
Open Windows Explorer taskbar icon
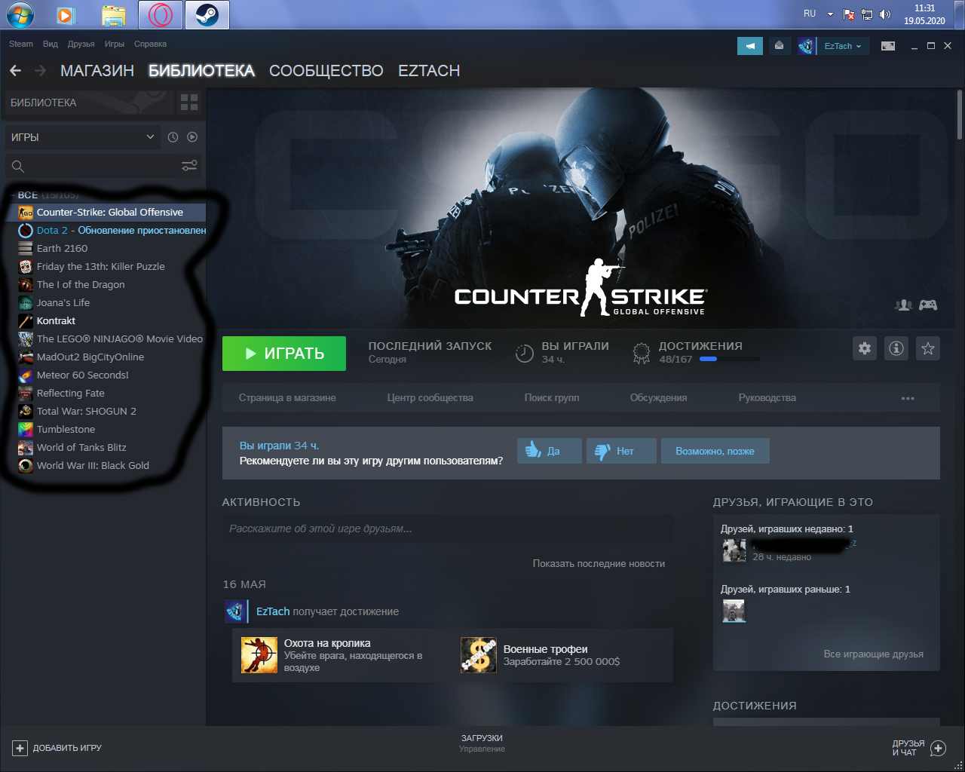pyautogui.click(x=114, y=14)
